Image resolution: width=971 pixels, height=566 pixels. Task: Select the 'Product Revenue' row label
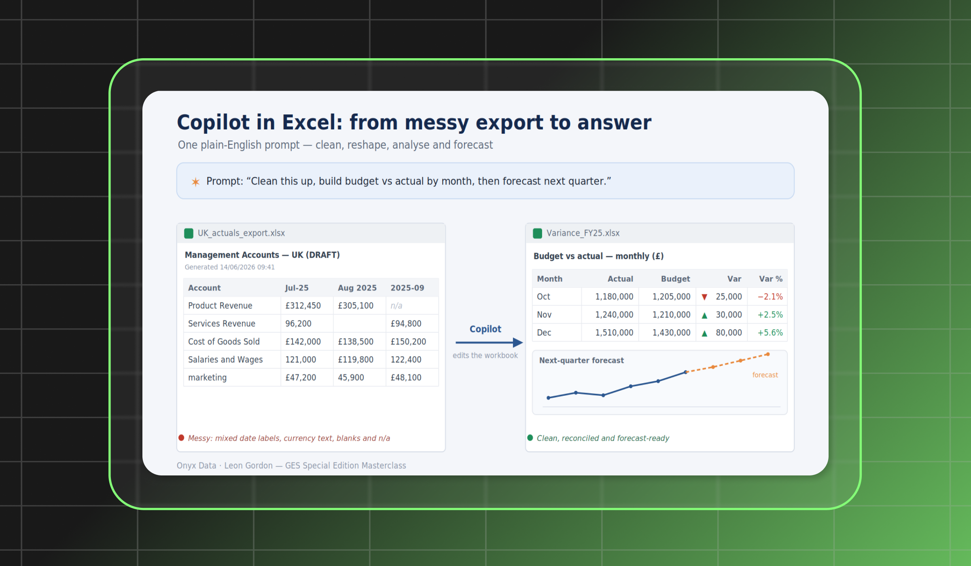click(220, 306)
